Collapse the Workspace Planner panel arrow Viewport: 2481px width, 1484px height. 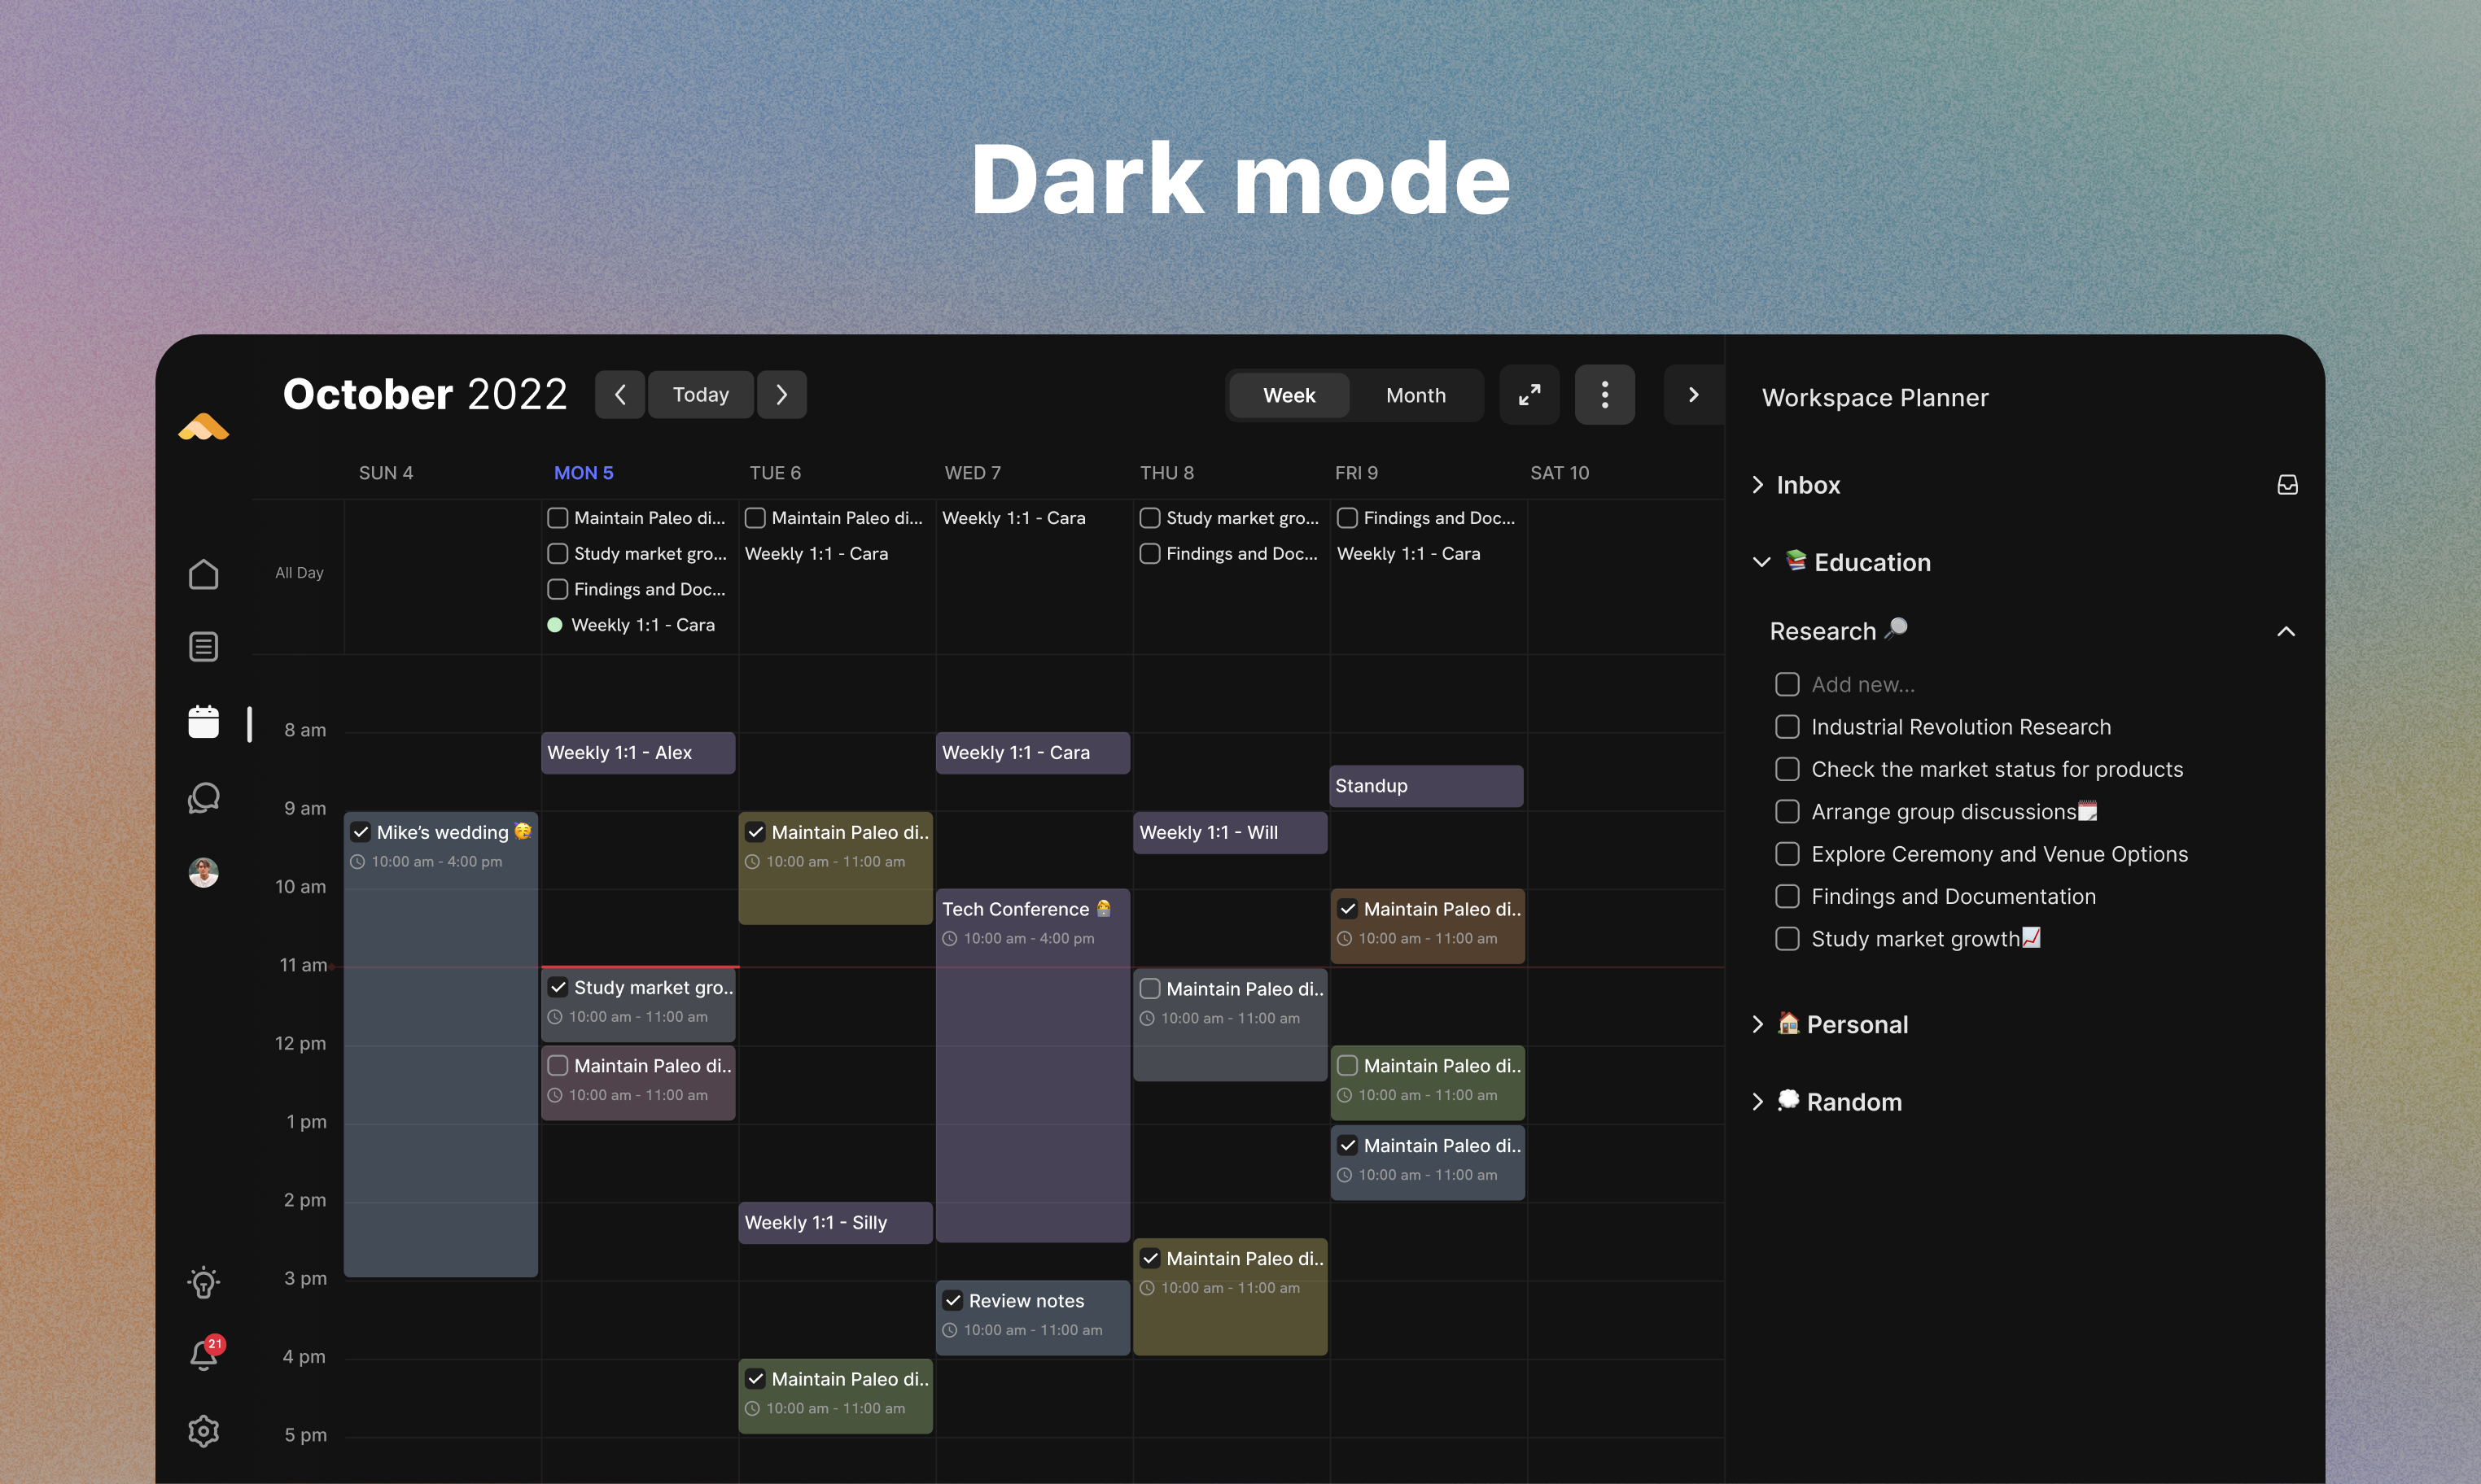(1693, 395)
